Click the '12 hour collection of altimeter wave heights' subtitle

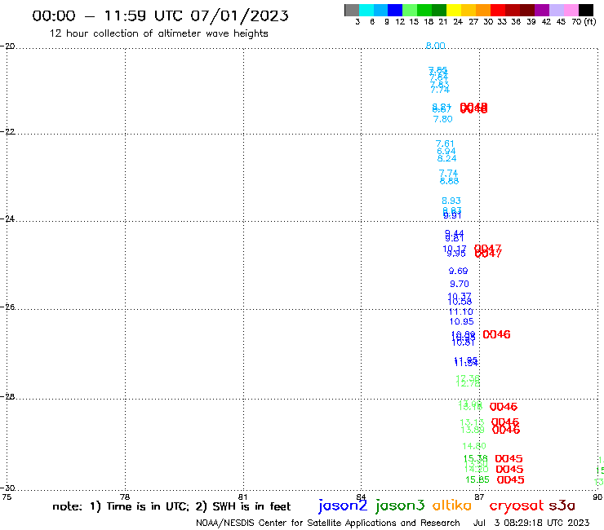pos(158,33)
